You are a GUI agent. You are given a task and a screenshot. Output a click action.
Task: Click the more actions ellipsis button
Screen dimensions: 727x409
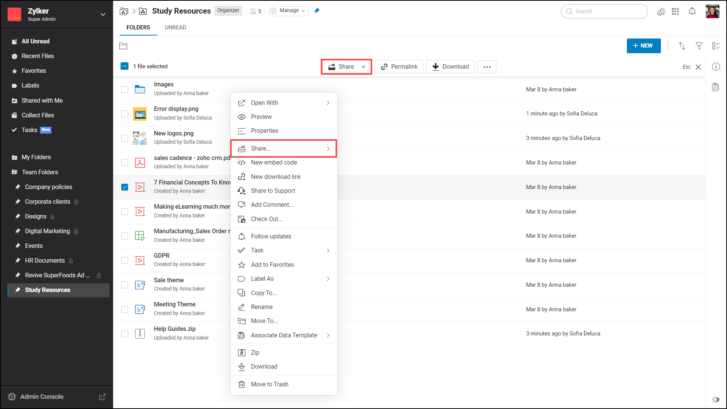[x=487, y=67]
